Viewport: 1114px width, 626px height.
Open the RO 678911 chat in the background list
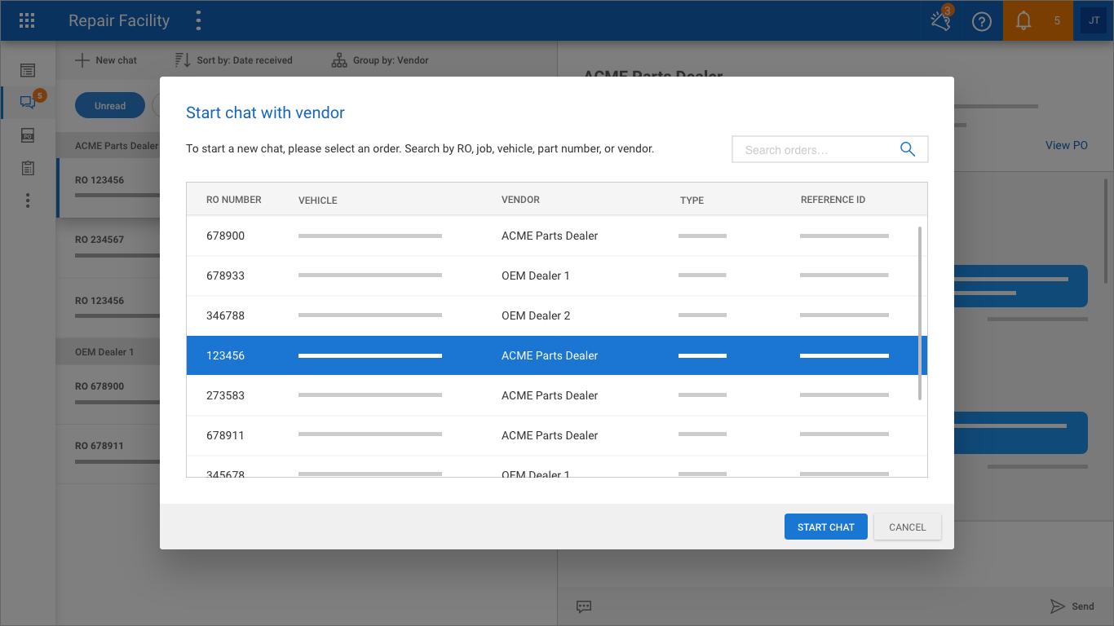[x=108, y=454]
